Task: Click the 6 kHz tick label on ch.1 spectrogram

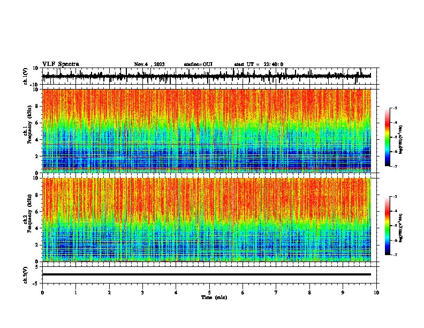Action: coord(37,123)
